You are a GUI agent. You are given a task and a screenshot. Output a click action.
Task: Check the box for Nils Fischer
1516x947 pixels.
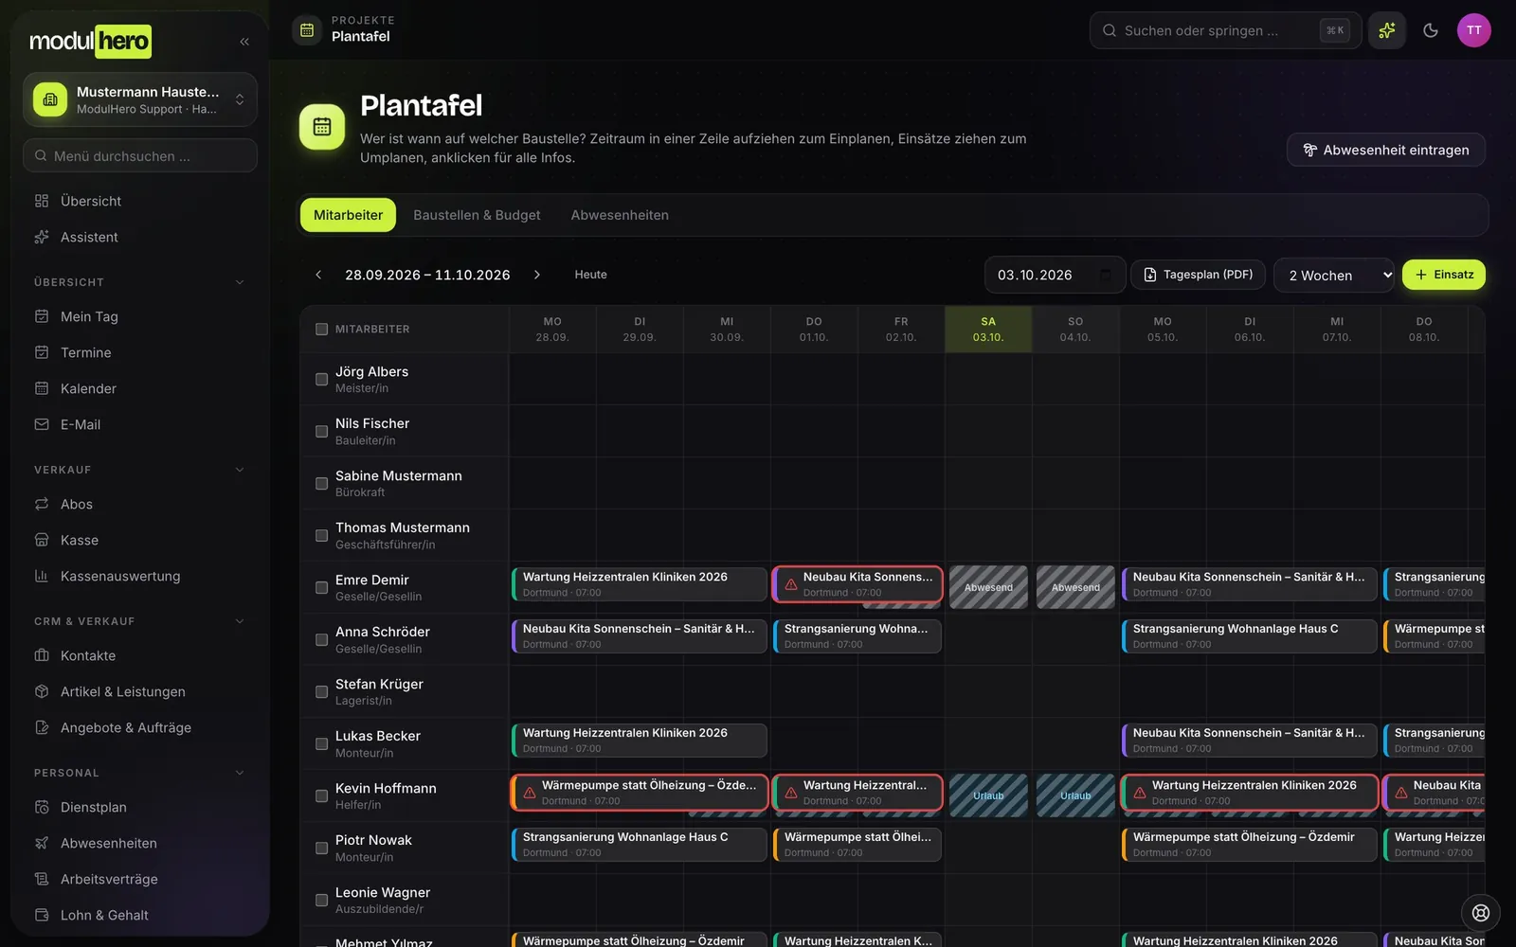pyautogui.click(x=321, y=432)
